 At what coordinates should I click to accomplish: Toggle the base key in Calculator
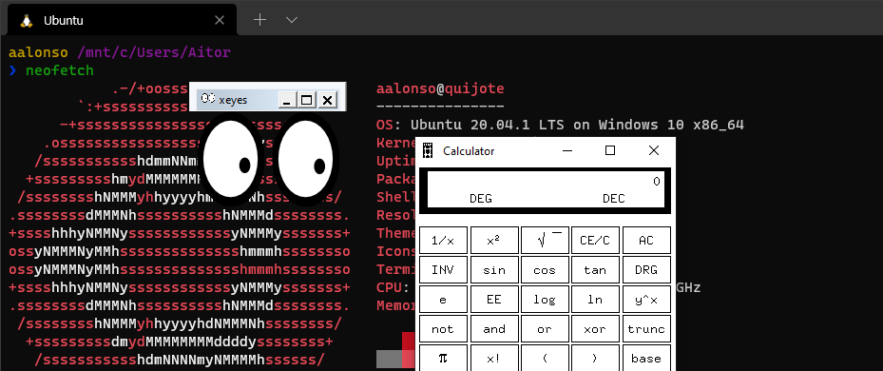646,358
